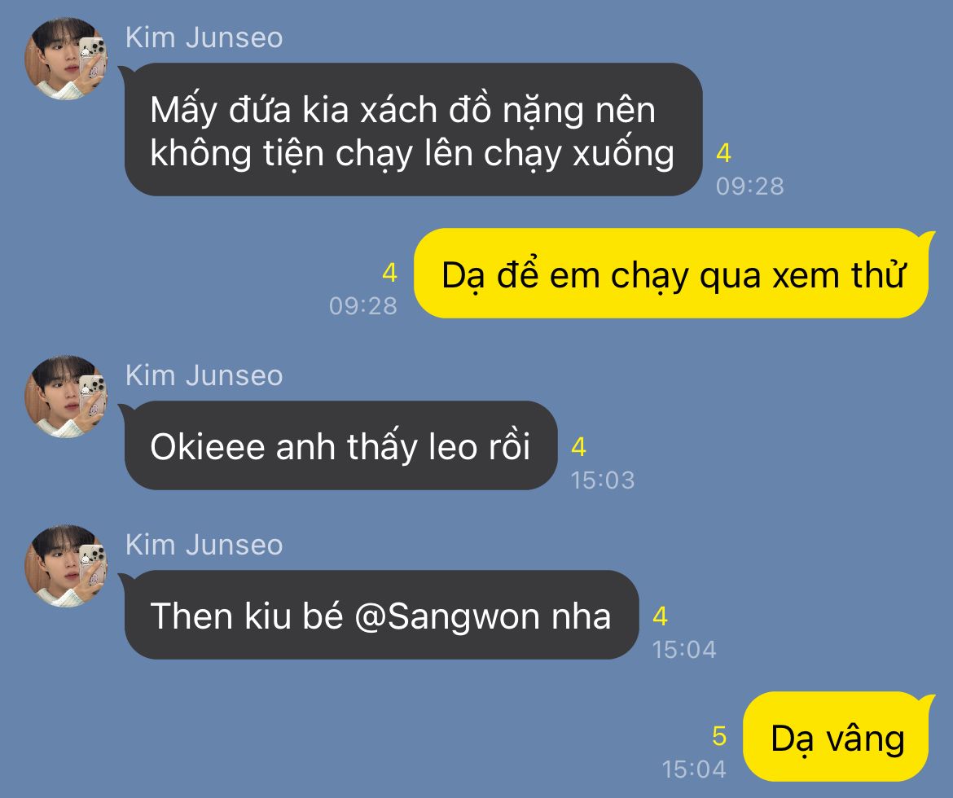
Task: Tap avatar next to the '@Sangwon' message
Action: tap(66, 565)
